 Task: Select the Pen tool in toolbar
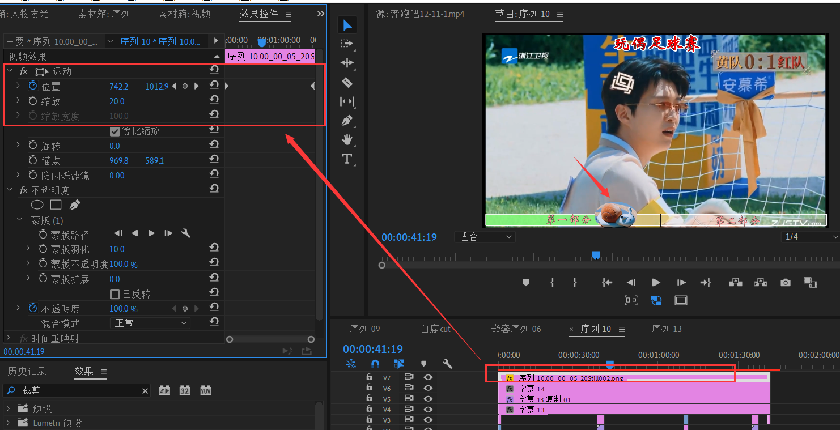(x=347, y=120)
